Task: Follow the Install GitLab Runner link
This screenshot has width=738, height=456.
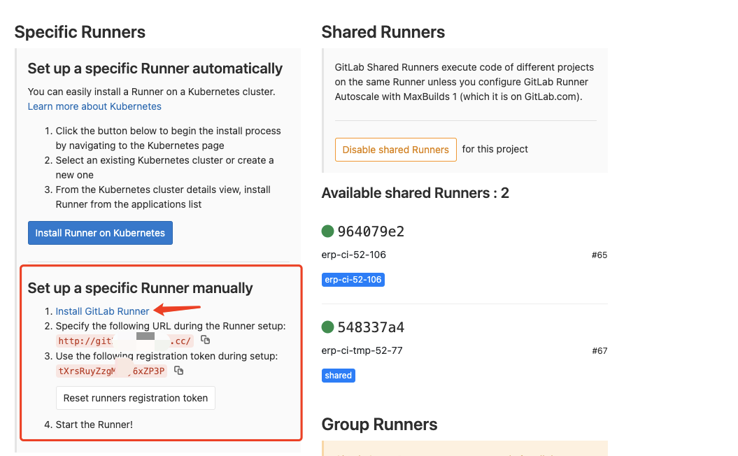Action: point(102,311)
